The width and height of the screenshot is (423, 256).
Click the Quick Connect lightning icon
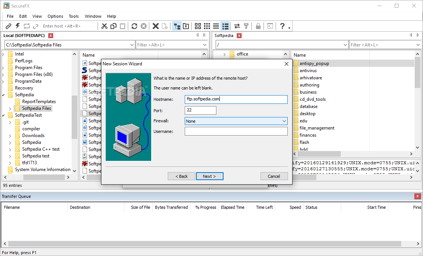point(18,26)
